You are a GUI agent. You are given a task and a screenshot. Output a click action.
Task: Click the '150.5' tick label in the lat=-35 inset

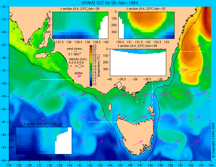(120, 42)
